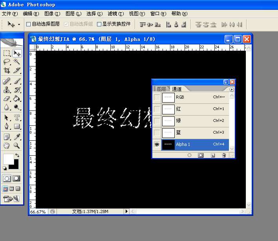Switch to Full Screen Mode with menu bar
Image resolution: width=278 pixels, height=241 pixels.
pyautogui.click(x=12, y=189)
